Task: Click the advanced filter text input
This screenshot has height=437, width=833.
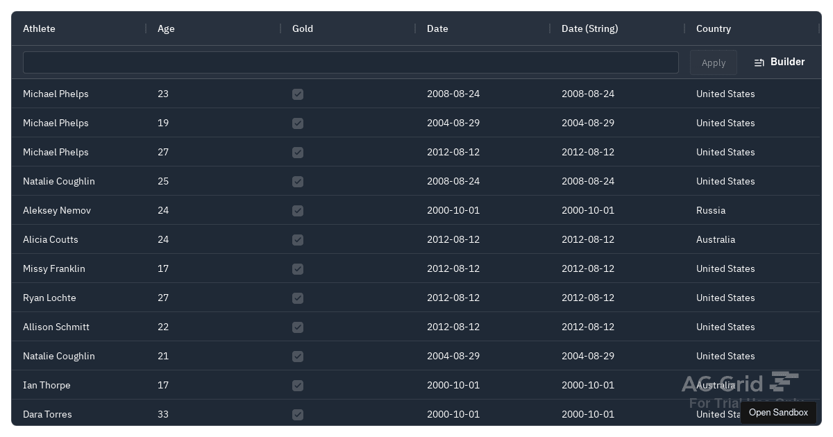Action: pyautogui.click(x=351, y=62)
